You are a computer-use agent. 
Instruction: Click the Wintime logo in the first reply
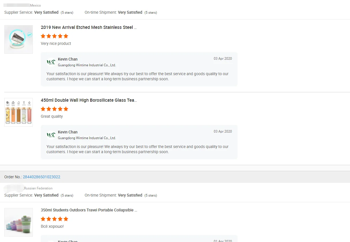51,62
